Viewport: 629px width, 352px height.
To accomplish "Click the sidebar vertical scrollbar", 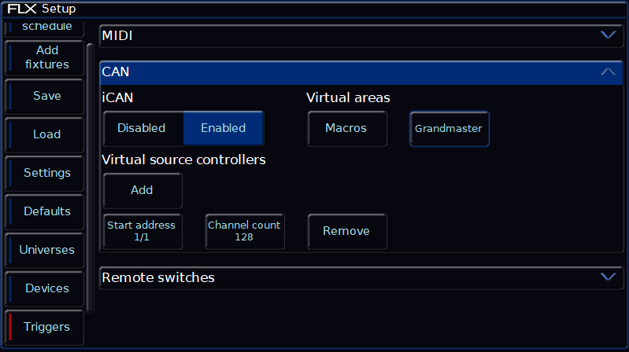I will (x=91, y=178).
